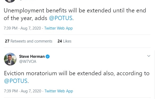Click the blue verified badge icon
This screenshot has height=99, width=155.
tap(48, 56)
